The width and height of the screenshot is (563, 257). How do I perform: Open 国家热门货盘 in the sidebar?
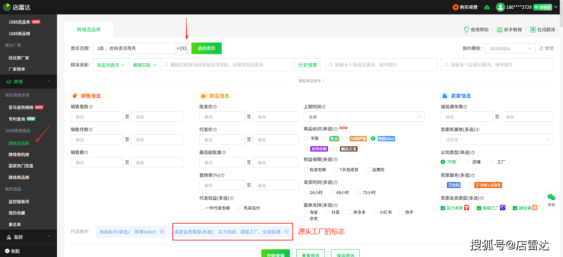21,166
